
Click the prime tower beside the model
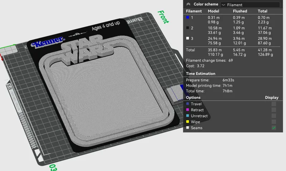tap(174, 94)
